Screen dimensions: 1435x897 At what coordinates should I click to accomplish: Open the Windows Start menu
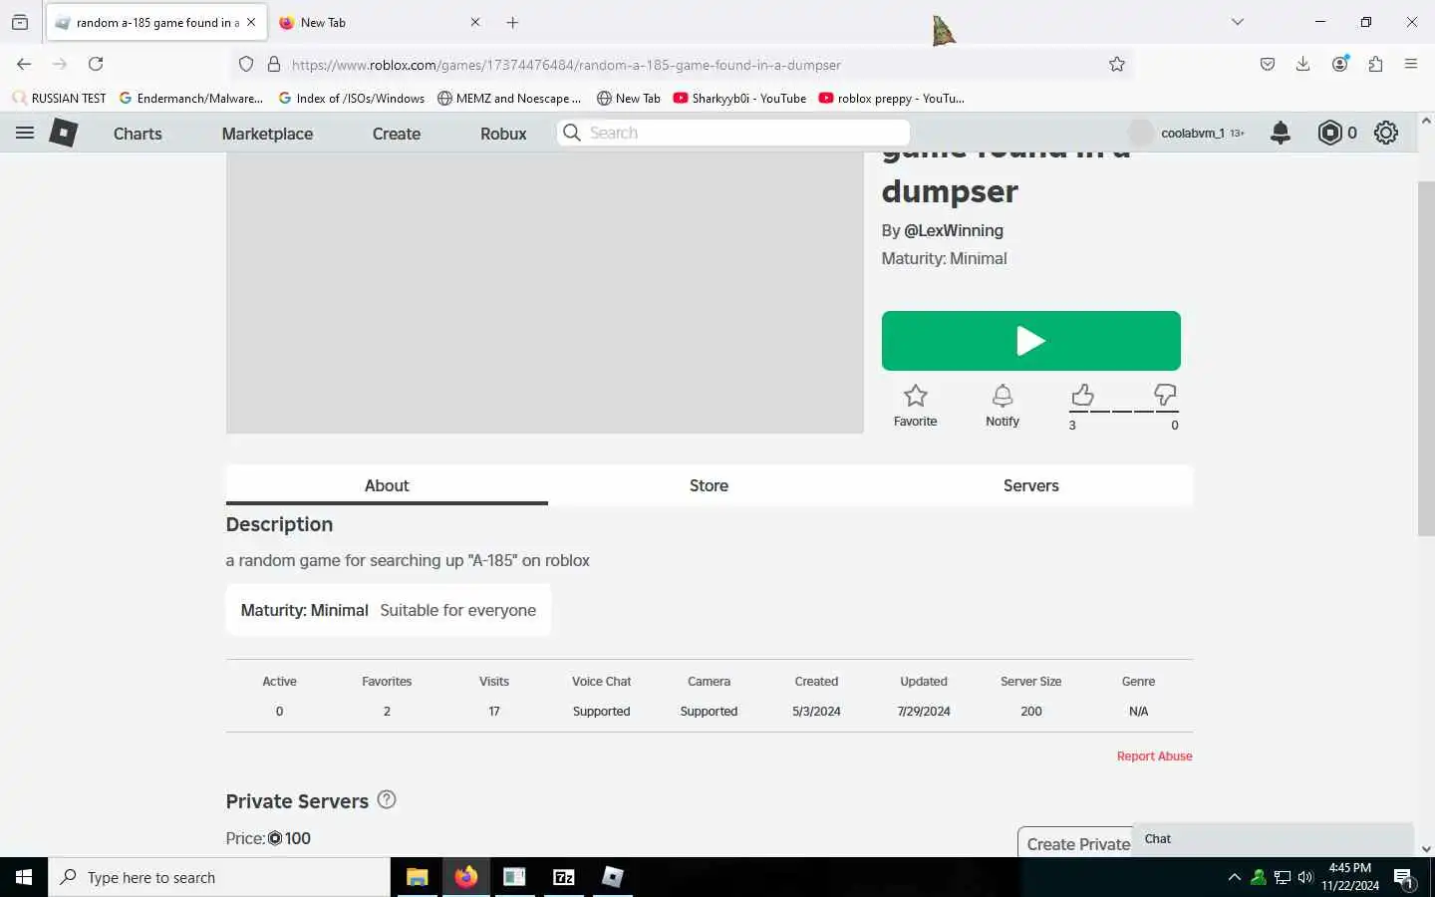coord(24,877)
